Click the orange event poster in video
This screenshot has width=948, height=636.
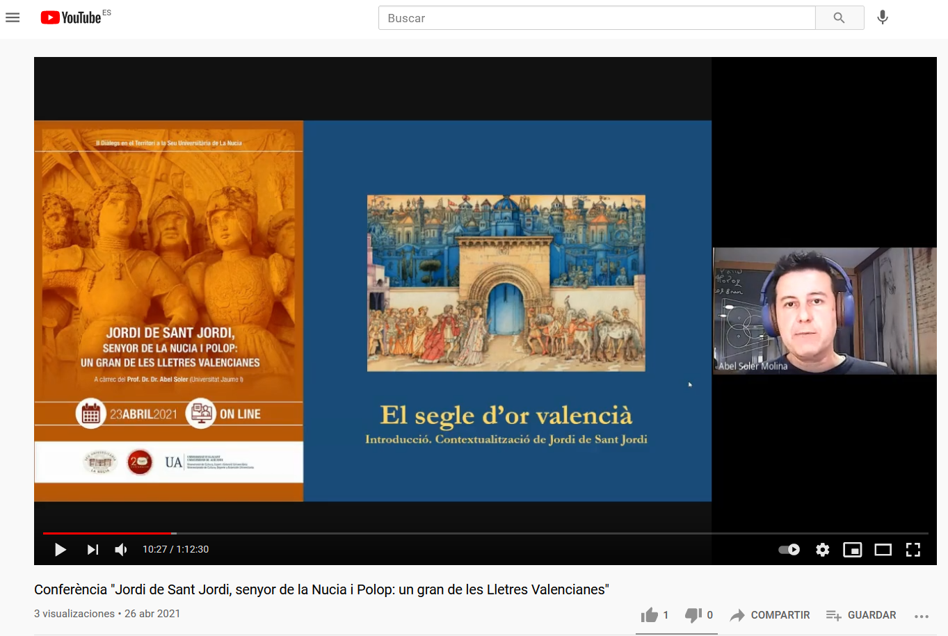169,311
